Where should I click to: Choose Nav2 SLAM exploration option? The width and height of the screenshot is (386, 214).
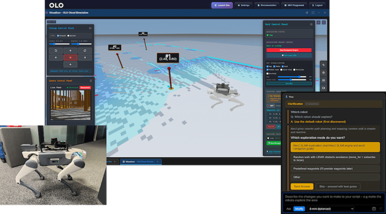tap(335, 147)
